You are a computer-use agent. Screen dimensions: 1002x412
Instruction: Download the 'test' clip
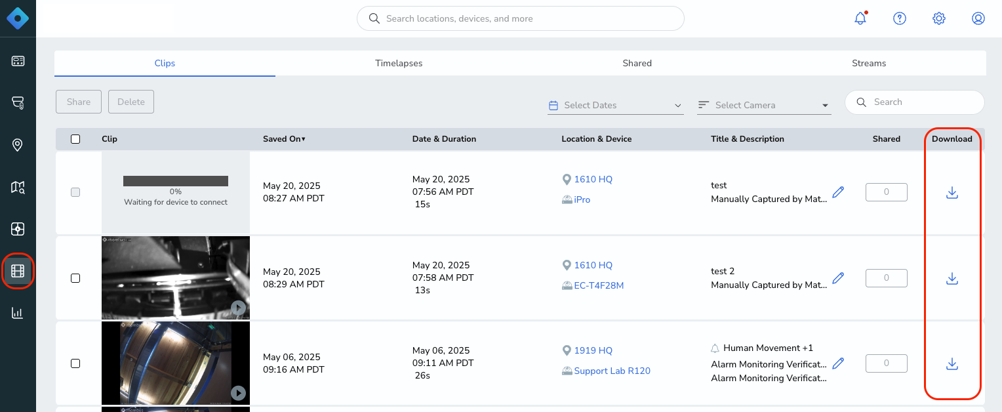pyautogui.click(x=952, y=193)
